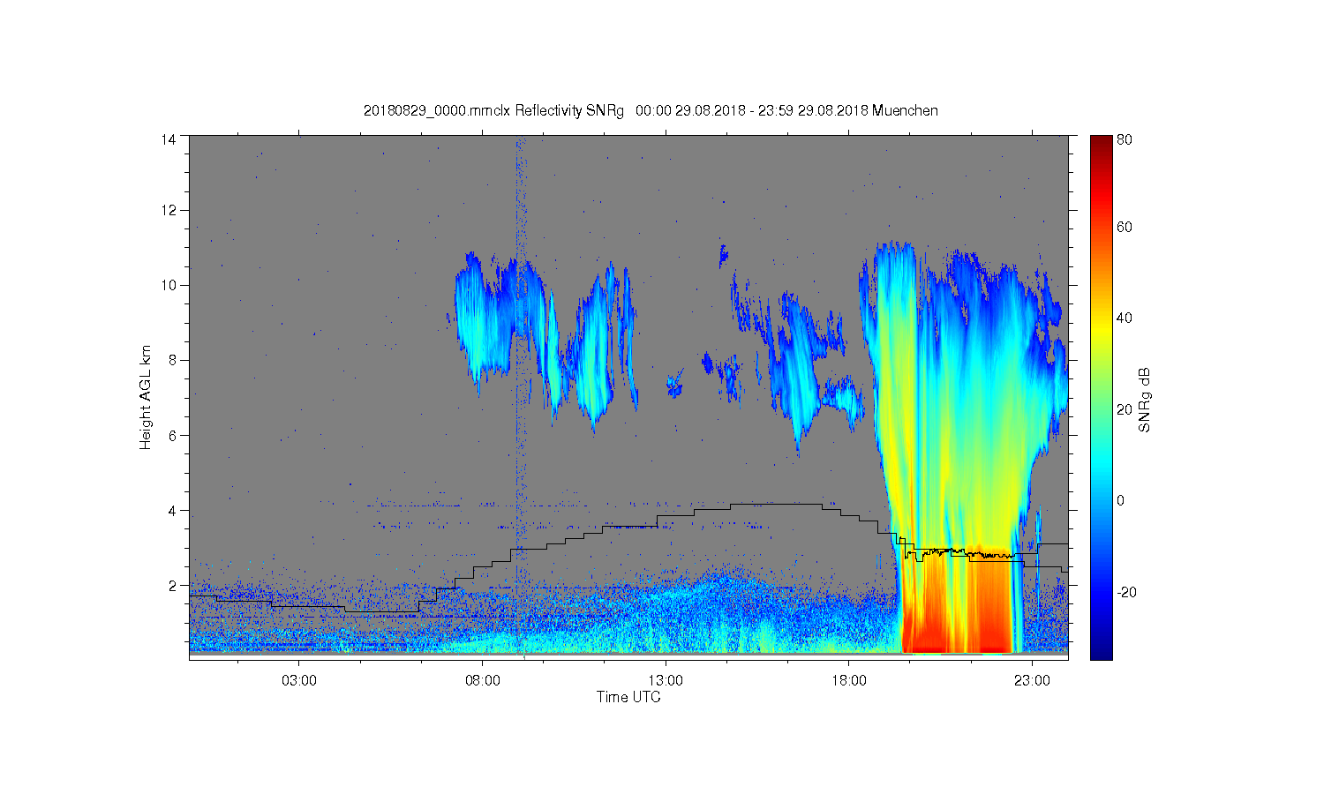Pick the 20 dB colorbar value
The width and height of the screenshot is (1324, 794).
click(x=1125, y=409)
